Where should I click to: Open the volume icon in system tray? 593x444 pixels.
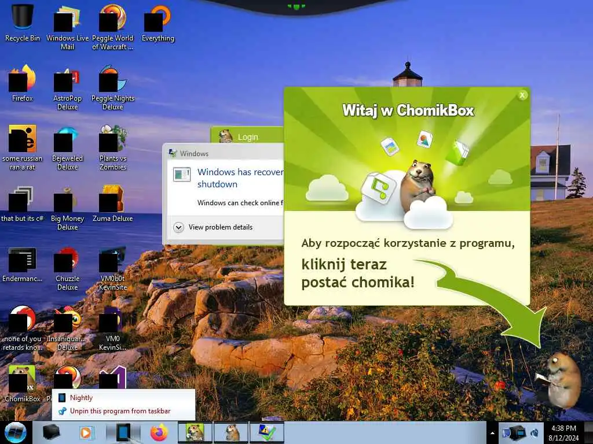[535, 433]
